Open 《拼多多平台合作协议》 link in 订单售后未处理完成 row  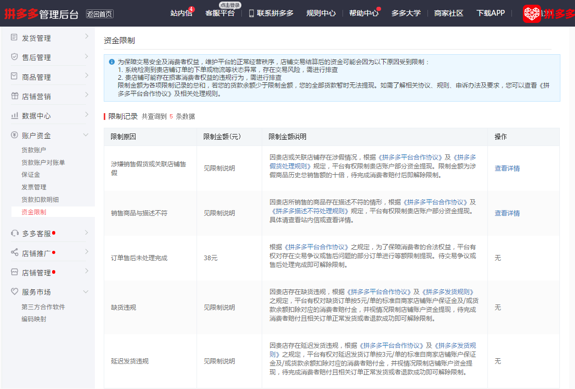(x=316, y=247)
